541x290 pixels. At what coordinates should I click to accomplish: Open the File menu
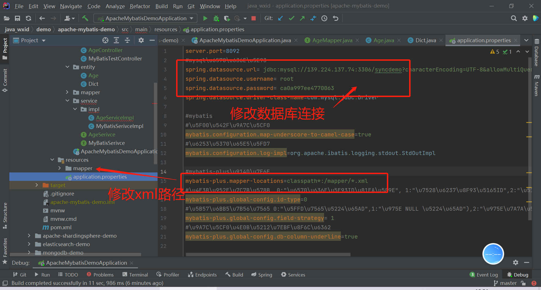(19, 6)
